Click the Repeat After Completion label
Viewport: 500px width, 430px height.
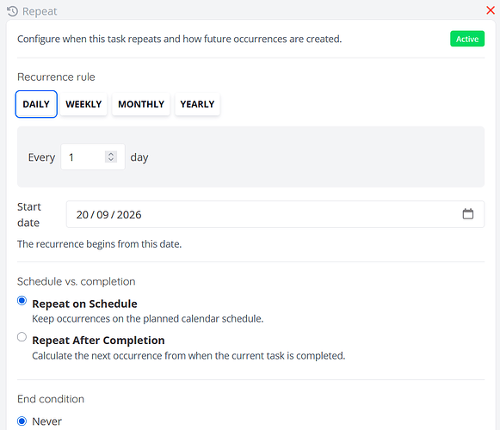tap(98, 340)
